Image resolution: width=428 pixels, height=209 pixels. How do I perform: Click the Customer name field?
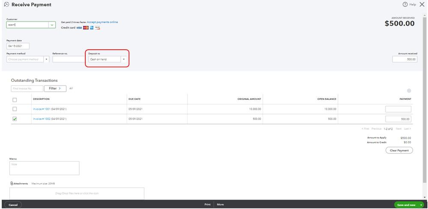point(27,25)
